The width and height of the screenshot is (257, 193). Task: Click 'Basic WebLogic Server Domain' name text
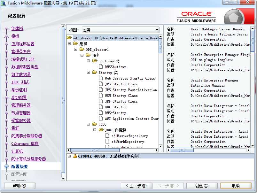217,29
